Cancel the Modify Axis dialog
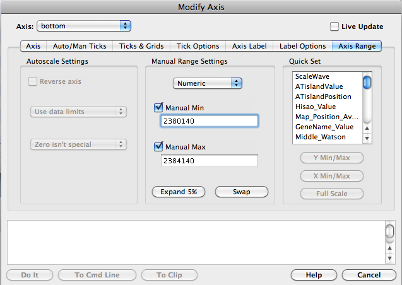Screen dimensions: 402x285 369,275
